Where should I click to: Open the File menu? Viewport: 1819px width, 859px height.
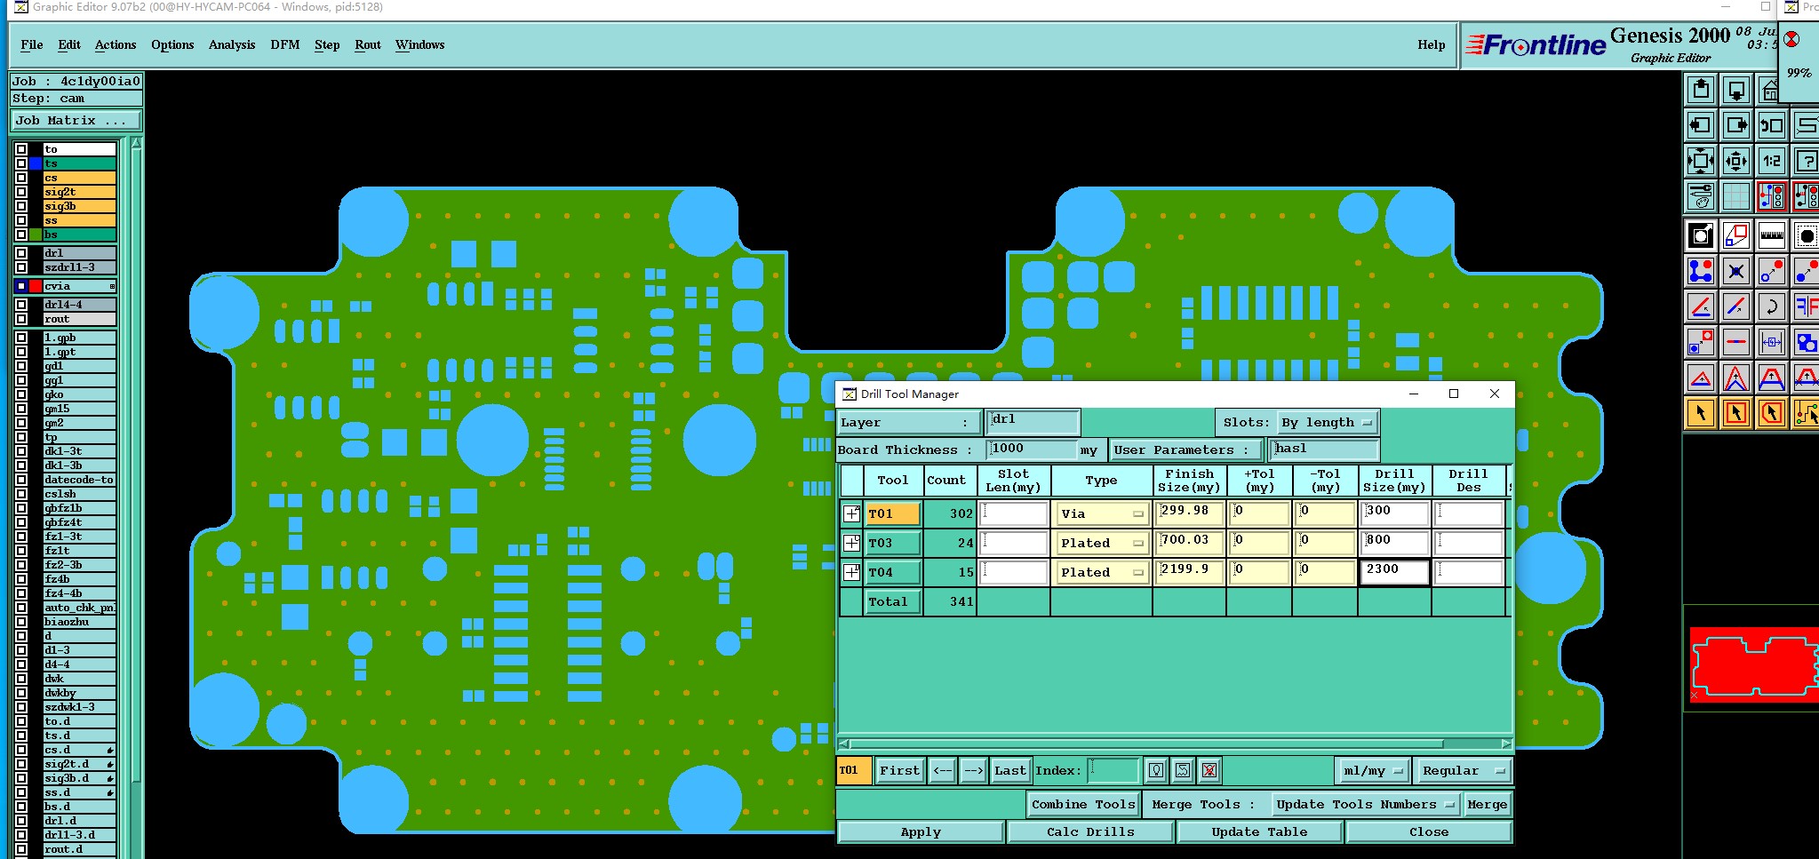32,44
